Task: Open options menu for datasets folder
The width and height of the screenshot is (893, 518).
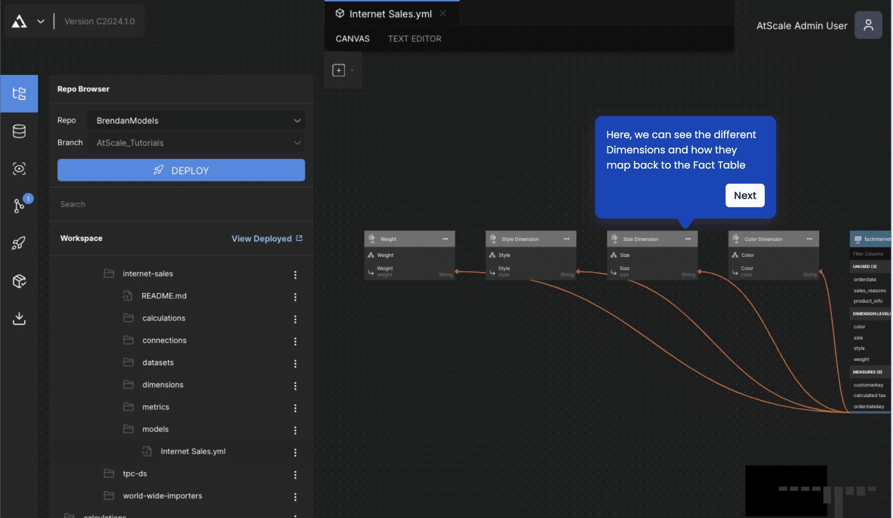Action: click(295, 364)
